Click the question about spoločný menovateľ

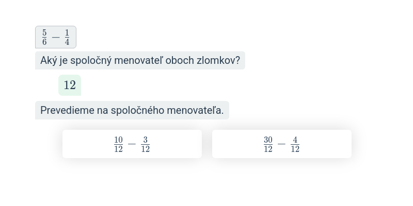pyautogui.click(x=140, y=61)
